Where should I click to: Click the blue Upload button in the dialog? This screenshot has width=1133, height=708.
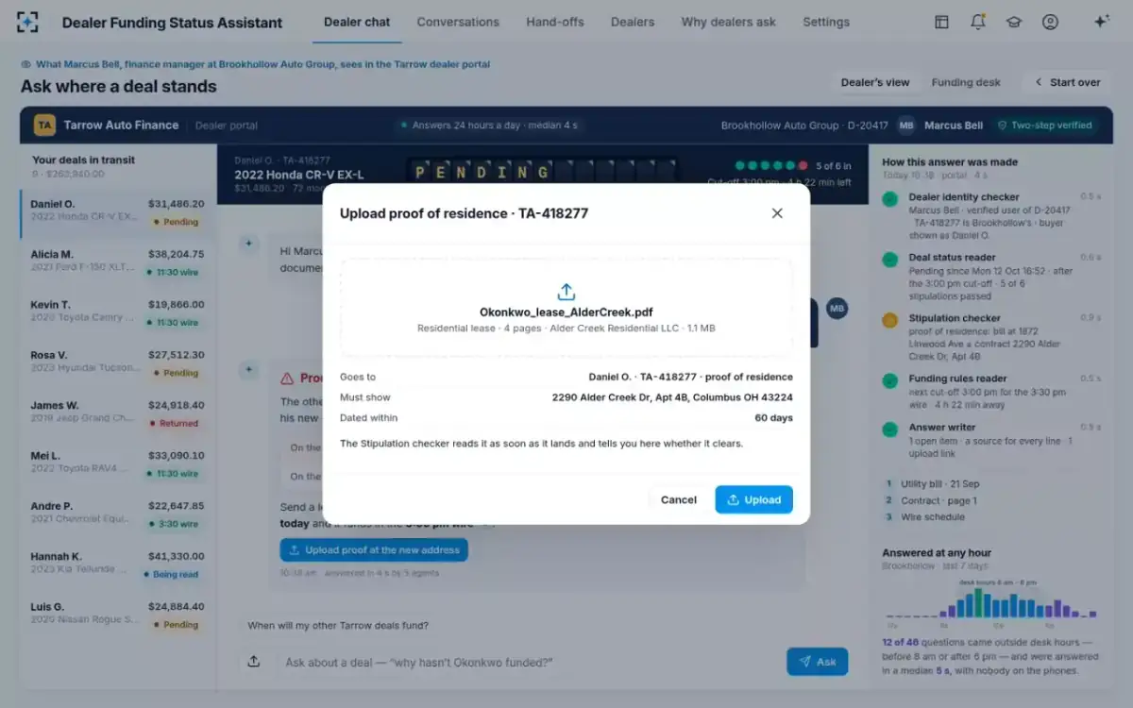[753, 499]
